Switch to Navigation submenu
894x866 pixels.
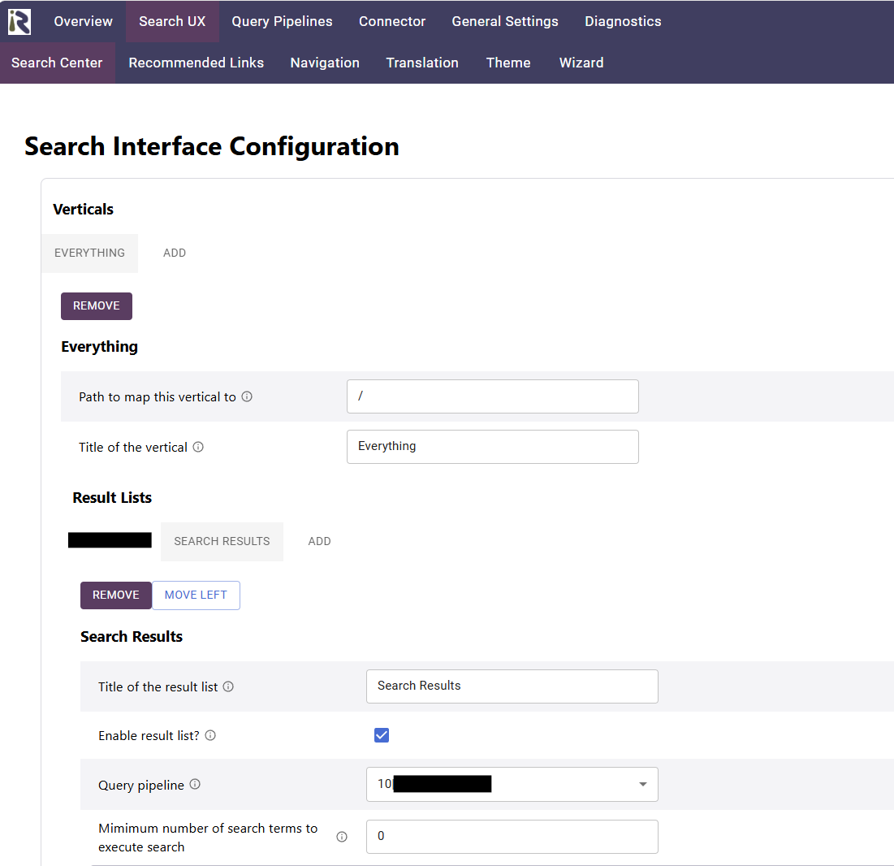click(325, 63)
